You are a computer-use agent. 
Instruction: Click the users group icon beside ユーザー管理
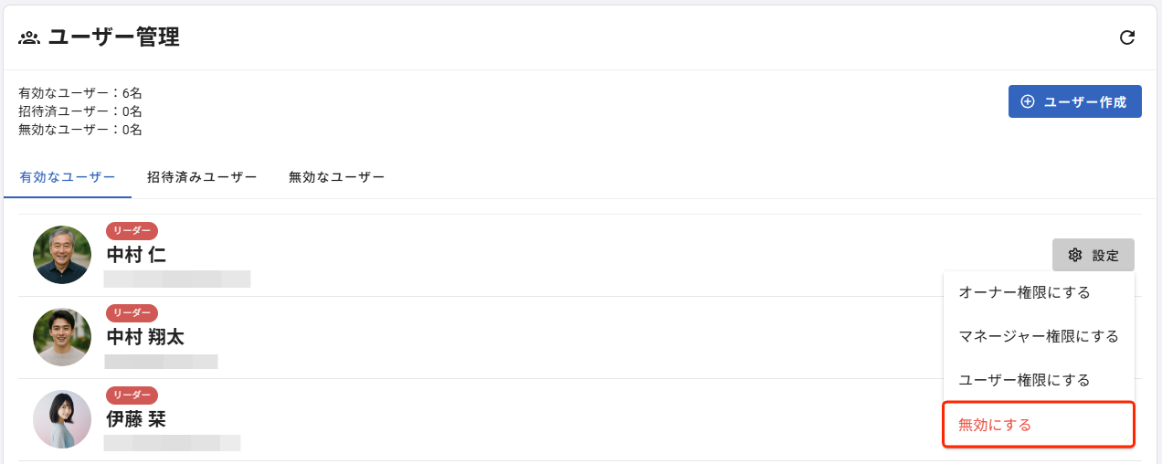pos(29,37)
